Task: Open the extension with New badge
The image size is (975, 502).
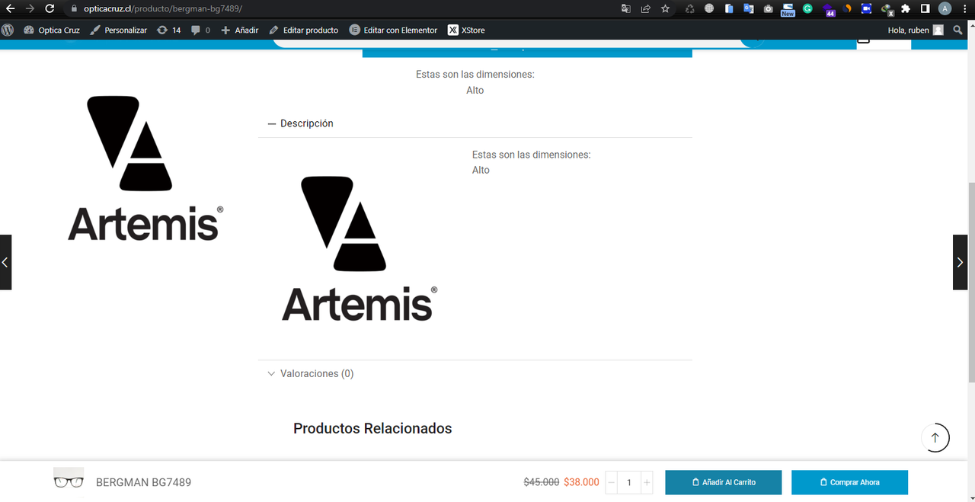Action: (x=788, y=9)
